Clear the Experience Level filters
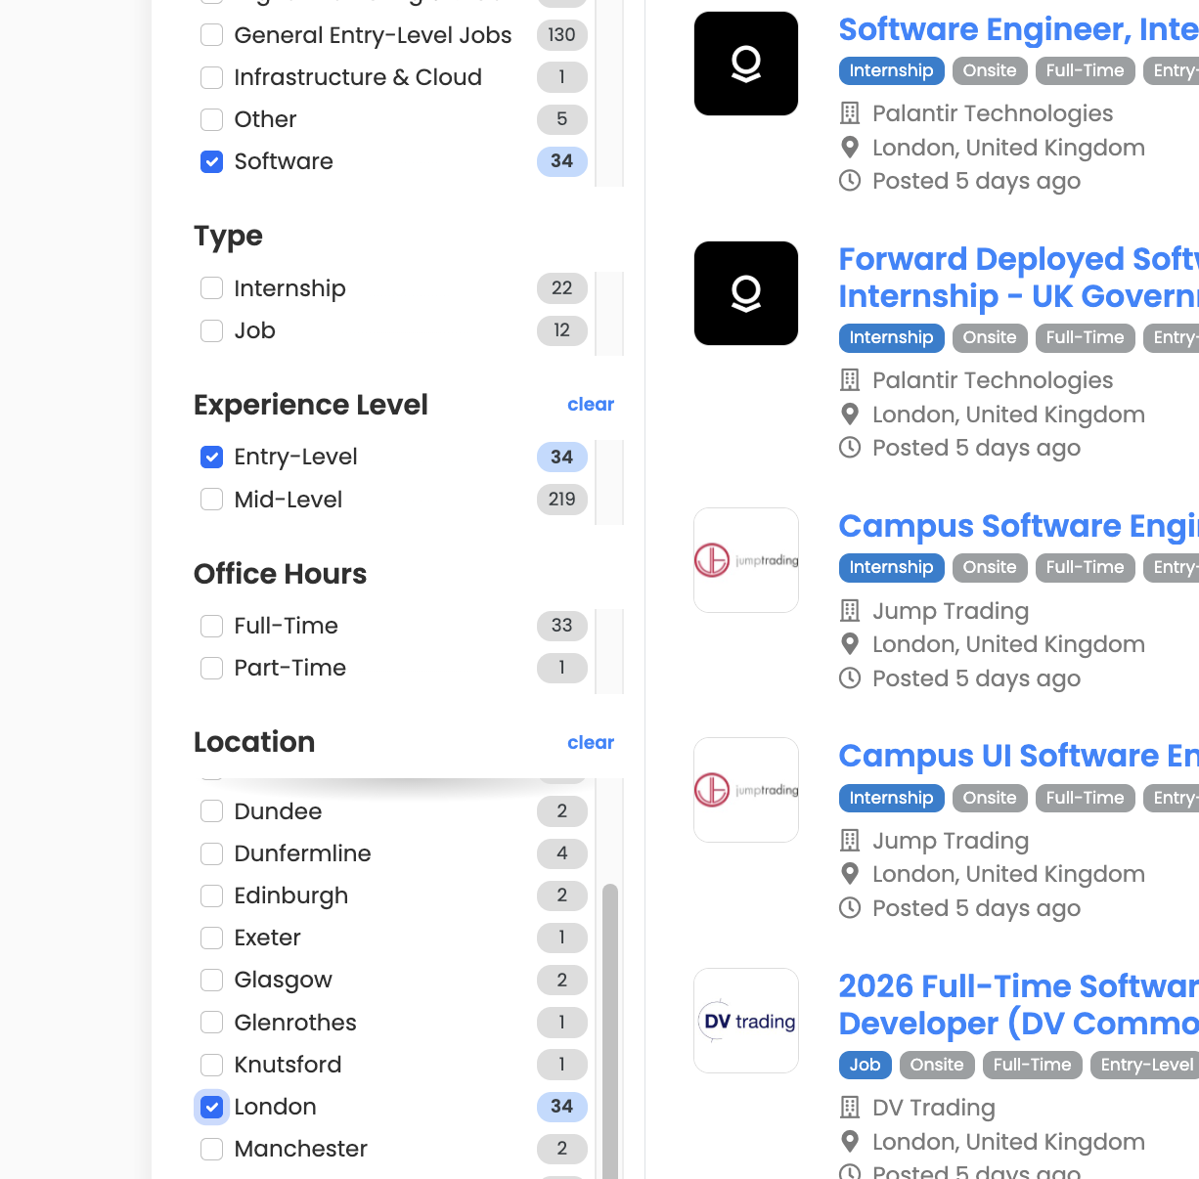 click(591, 405)
